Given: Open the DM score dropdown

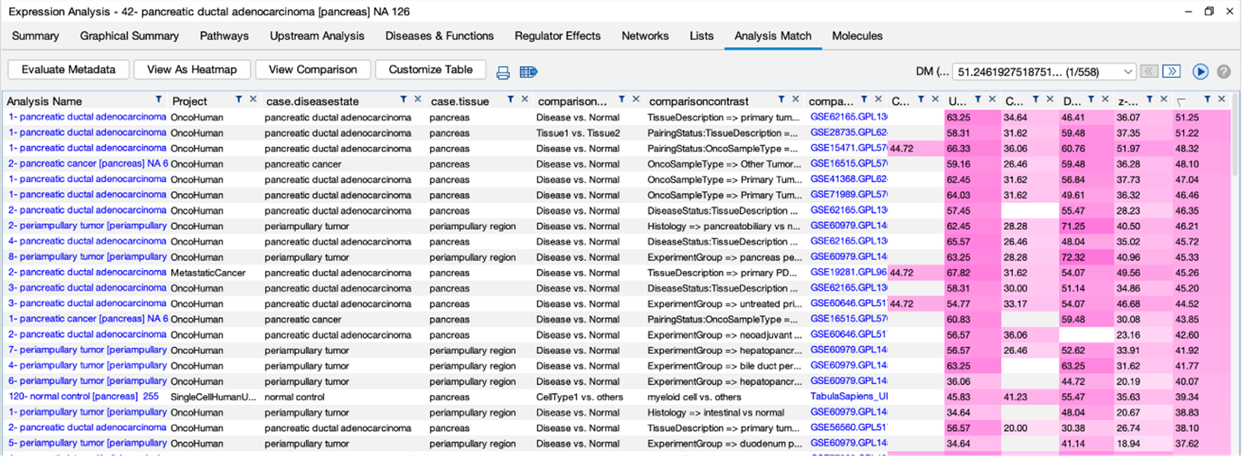Looking at the screenshot, I should click(1128, 72).
